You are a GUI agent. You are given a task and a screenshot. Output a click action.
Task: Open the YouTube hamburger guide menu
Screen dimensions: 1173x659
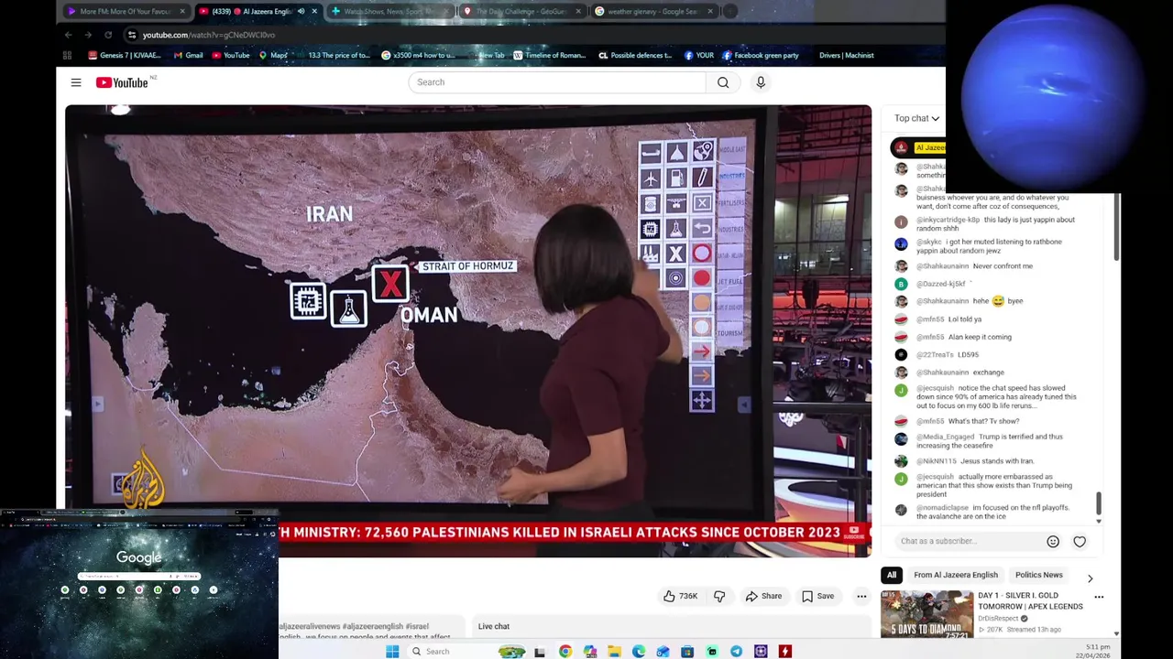pyautogui.click(x=76, y=82)
